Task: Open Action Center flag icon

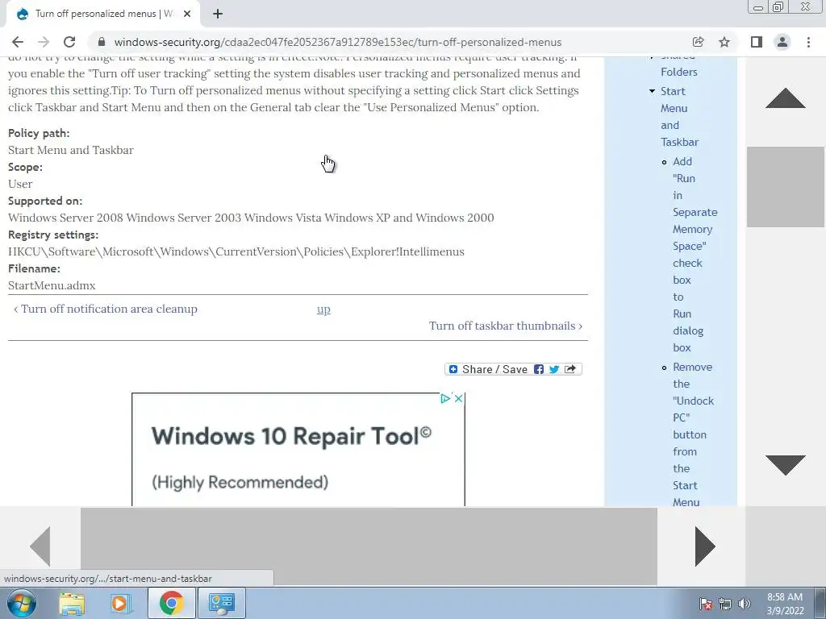Action: [705, 604]
